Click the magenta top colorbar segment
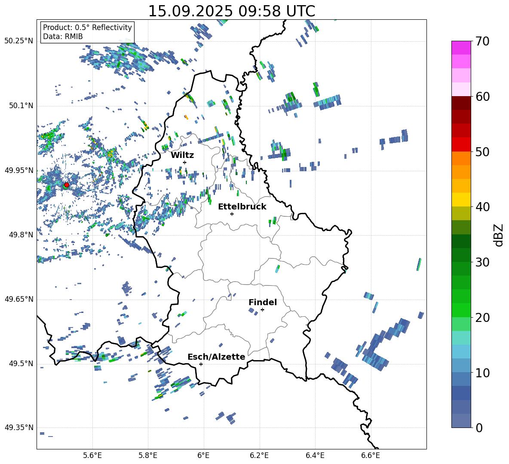509x464 pixels. 461,48
